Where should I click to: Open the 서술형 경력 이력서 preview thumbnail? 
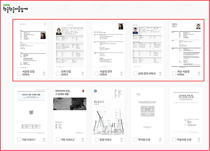(x=108, y=45)
